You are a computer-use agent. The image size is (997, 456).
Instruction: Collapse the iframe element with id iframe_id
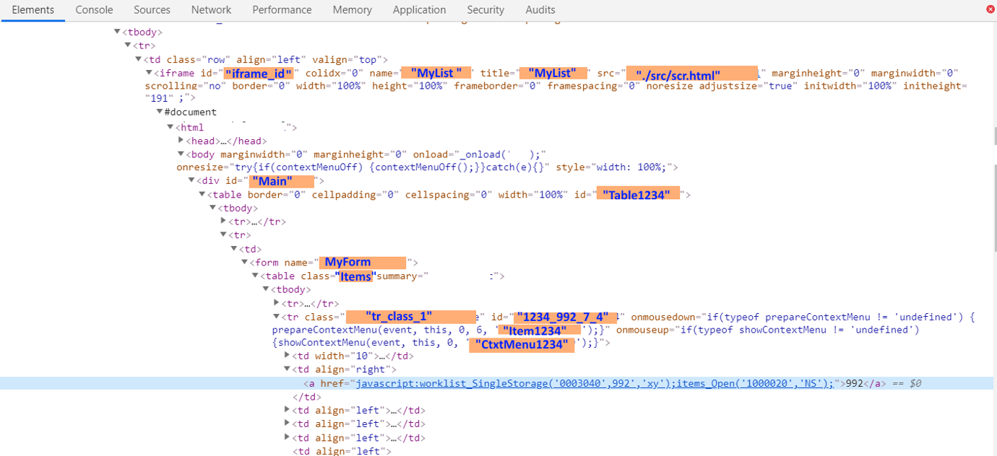pos(148,72)
